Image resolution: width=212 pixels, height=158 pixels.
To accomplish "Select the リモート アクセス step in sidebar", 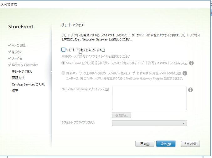I will click(x=22, y=71).
